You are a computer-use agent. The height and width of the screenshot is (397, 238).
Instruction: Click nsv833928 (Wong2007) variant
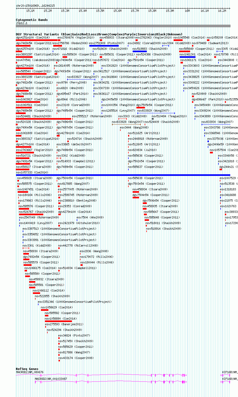point(128,122)
